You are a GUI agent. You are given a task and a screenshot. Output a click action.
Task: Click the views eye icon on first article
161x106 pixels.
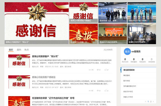click(90, 70)
